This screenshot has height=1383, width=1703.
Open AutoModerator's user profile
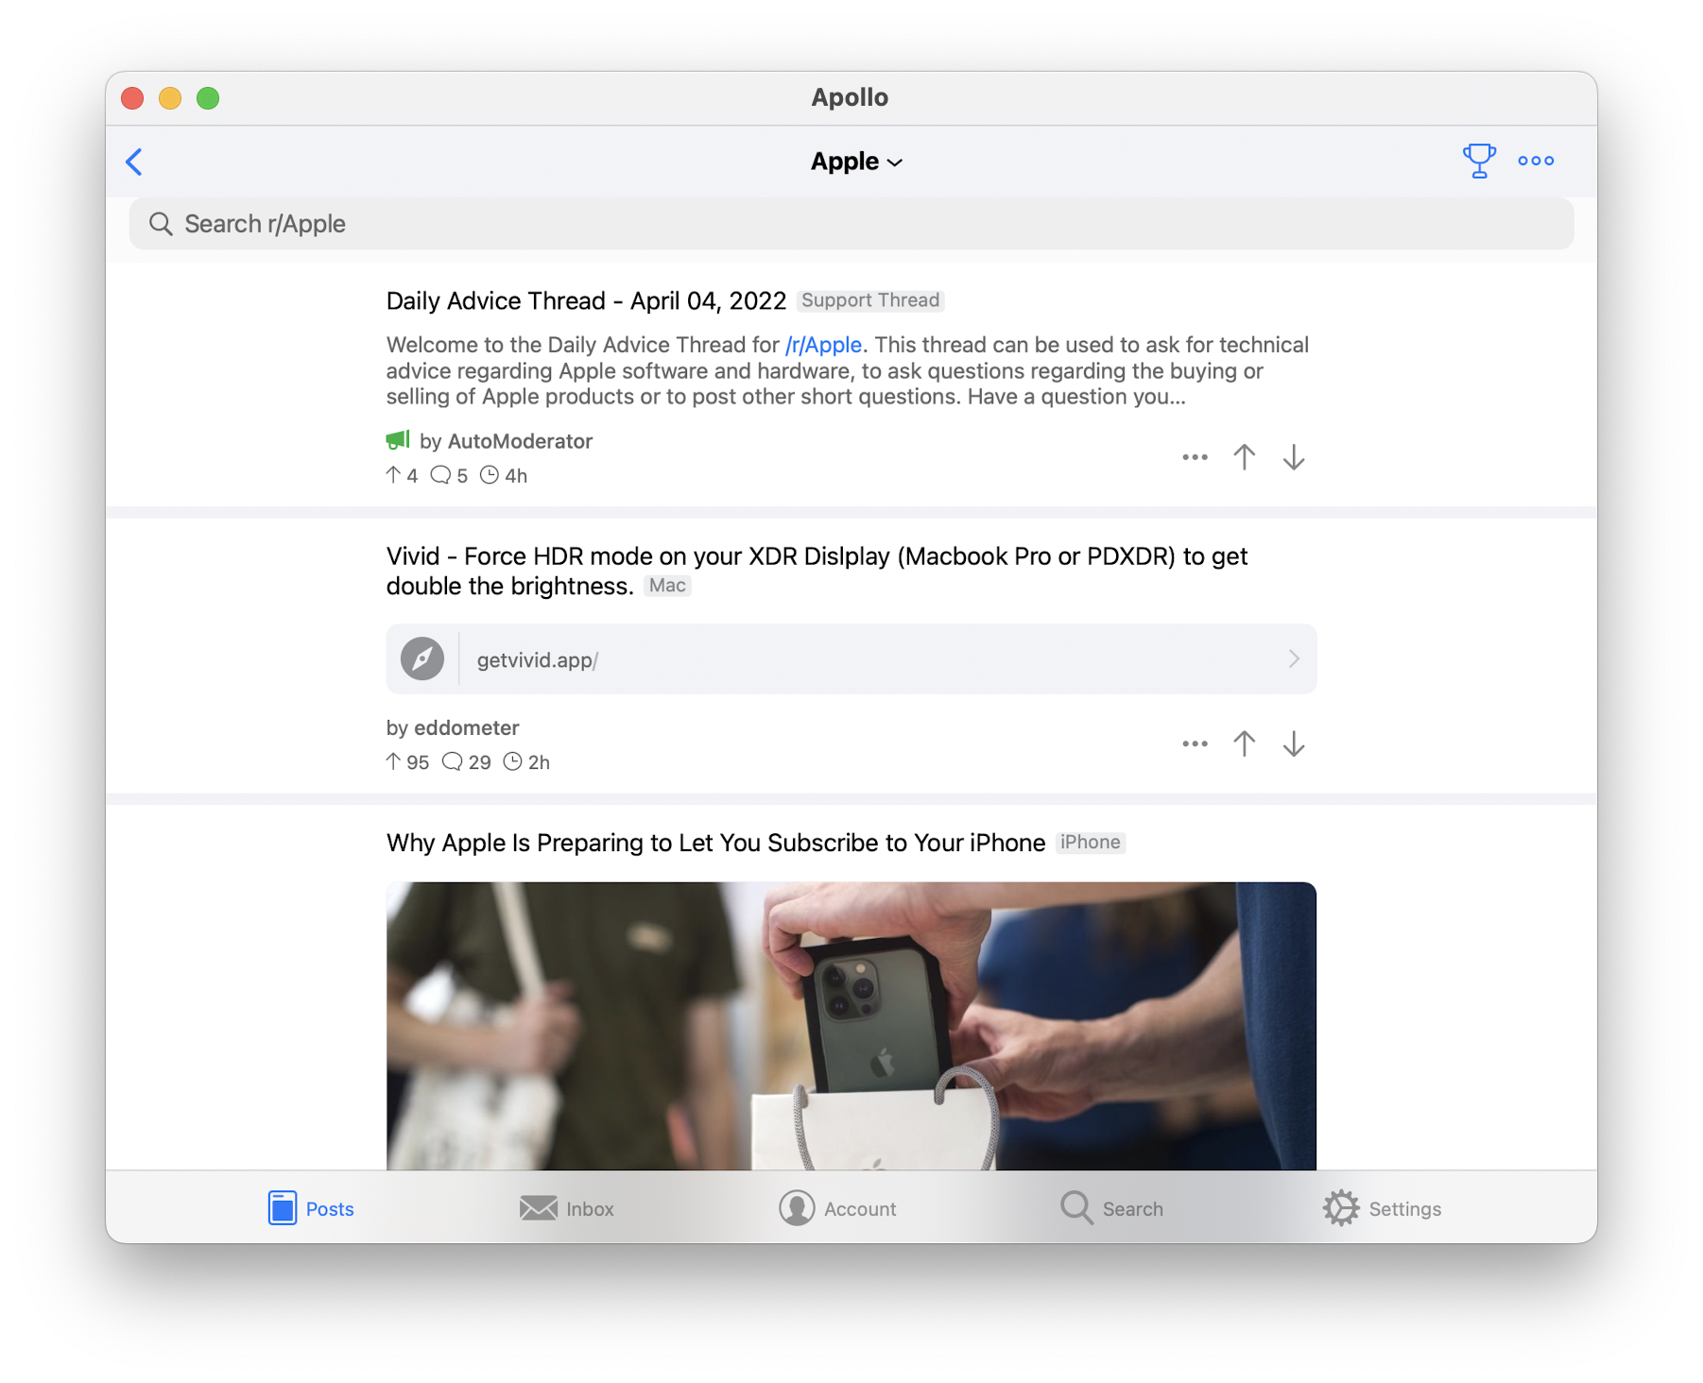click(x=520, y=441)
